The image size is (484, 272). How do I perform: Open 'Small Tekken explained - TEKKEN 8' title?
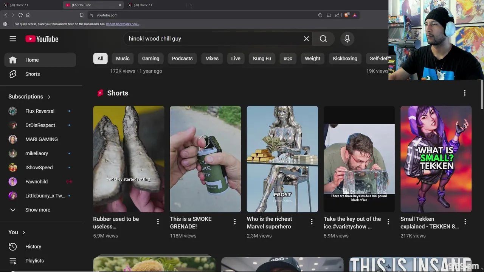(x=430, y=223)
